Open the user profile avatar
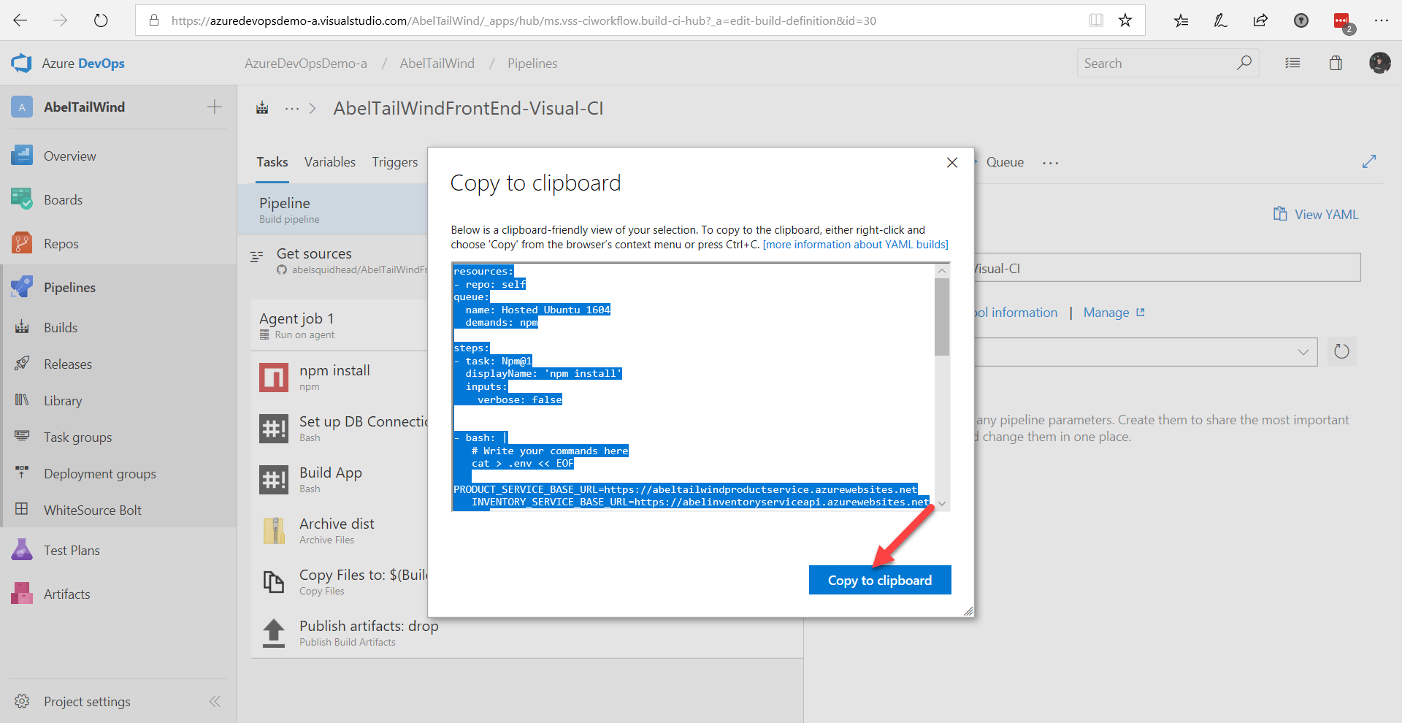The width and height of the screenshot is (1402, 723). tap(1379, 64)
